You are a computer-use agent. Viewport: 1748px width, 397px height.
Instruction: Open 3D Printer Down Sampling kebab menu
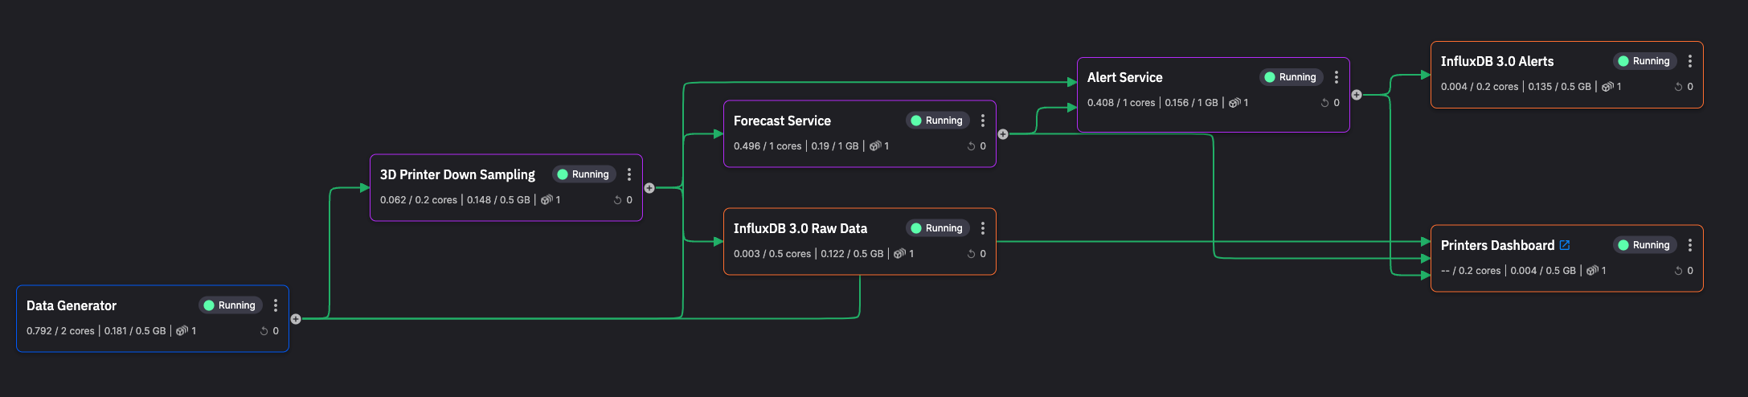629,174
